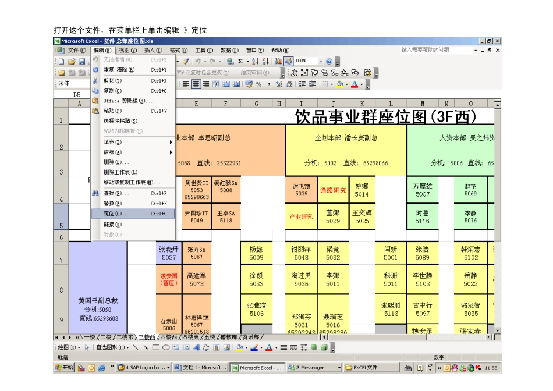553x391 pixels.
Task: Click the Select Objects pointer icon
Action: (87, 347)
